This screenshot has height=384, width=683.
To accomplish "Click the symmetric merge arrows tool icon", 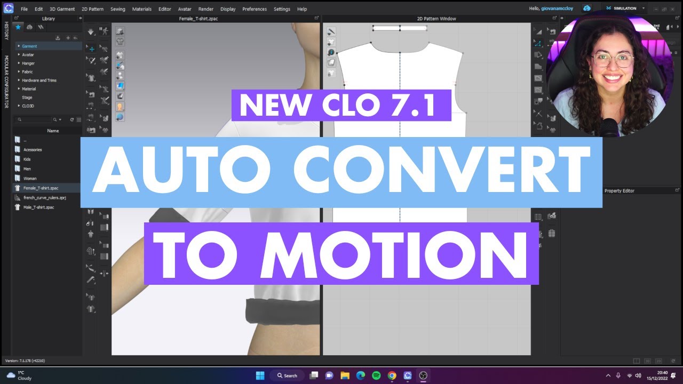I will point(104,274).
